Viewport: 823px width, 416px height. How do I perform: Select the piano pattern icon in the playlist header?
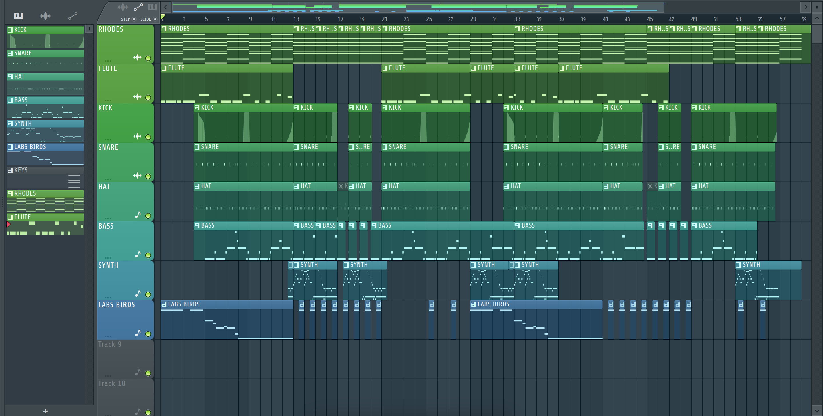click(152, 7)
